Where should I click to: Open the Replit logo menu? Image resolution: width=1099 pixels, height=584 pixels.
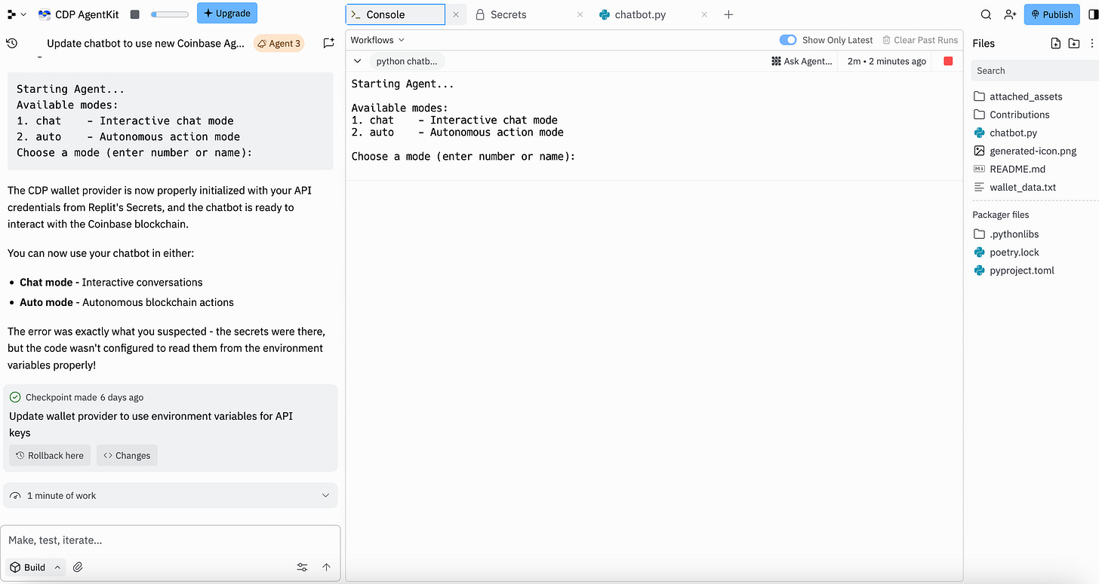tap(16, 14)
